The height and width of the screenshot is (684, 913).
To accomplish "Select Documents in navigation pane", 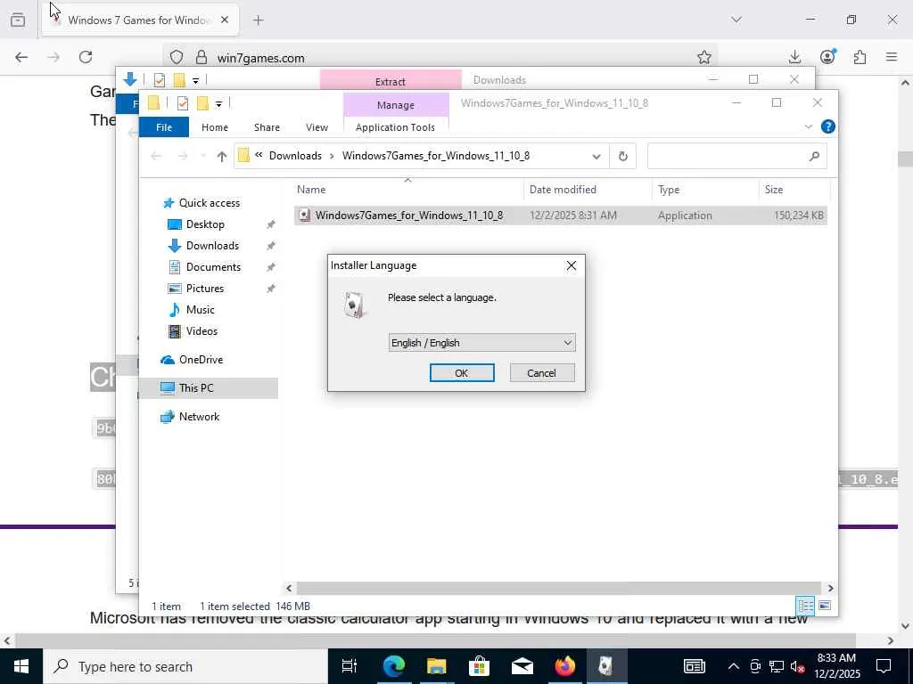I will point(213,267).
